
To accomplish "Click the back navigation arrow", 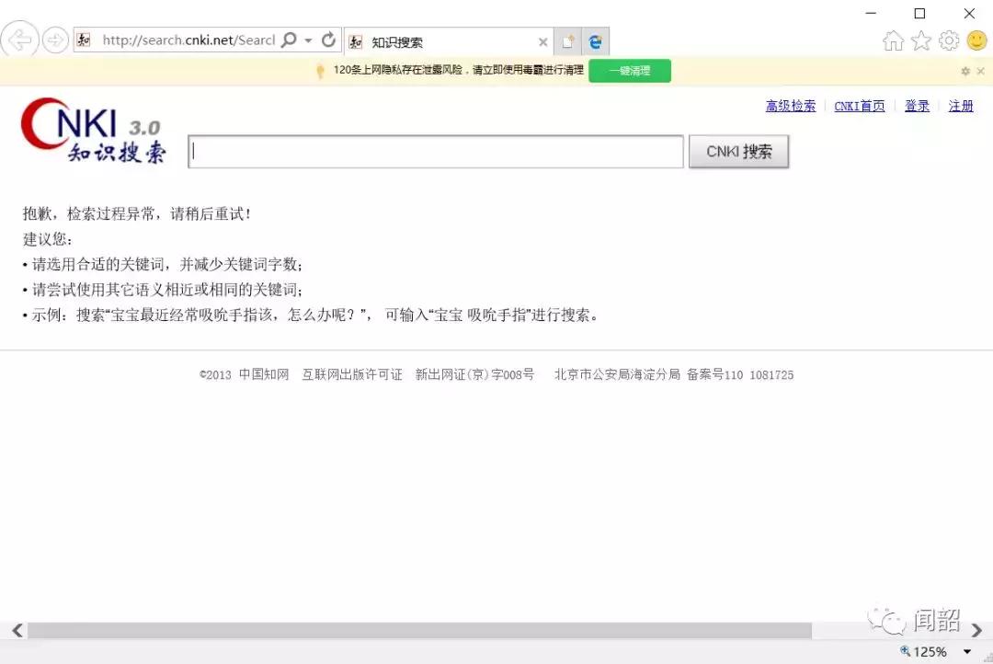I will 18,40.
